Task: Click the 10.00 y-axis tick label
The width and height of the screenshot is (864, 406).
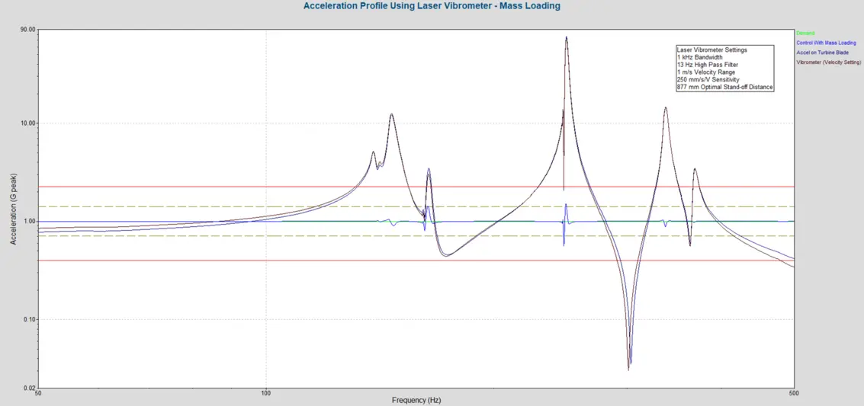Action: (x=27, y=123)
